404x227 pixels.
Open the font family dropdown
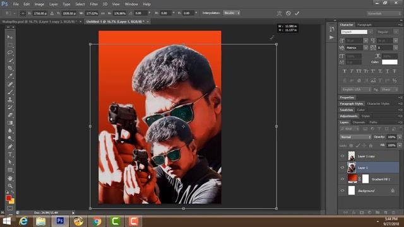click(x=371, y=32)
